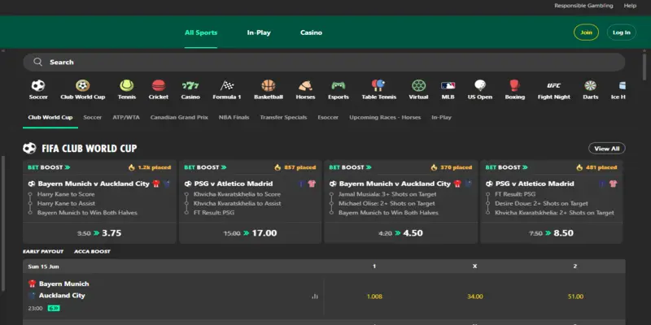651x325 pixels.
Task: Select the Table Tennis icon
Action: pyautogui.click(x=378, y=86)
